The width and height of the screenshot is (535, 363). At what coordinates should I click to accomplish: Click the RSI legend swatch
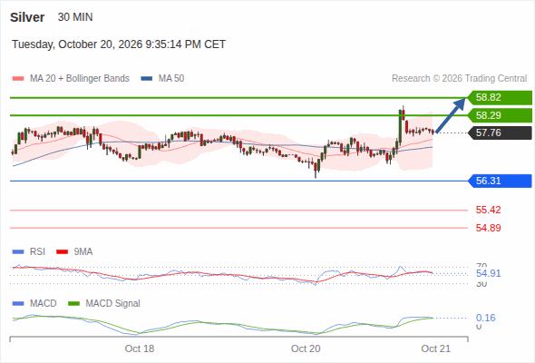(18, 252)
